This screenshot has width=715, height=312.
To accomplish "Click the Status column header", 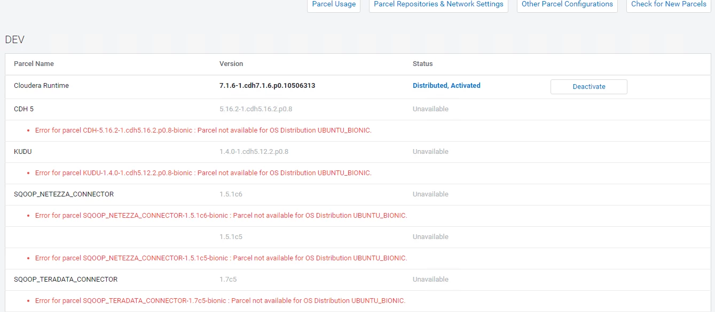I will click(x=423, y=64).
